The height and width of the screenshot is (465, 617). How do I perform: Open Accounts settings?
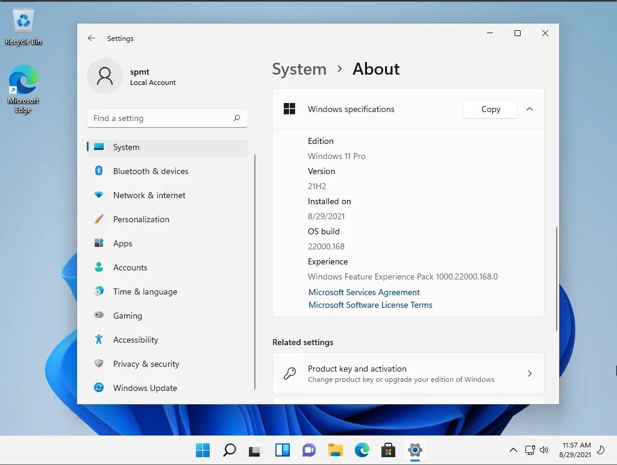168,267
